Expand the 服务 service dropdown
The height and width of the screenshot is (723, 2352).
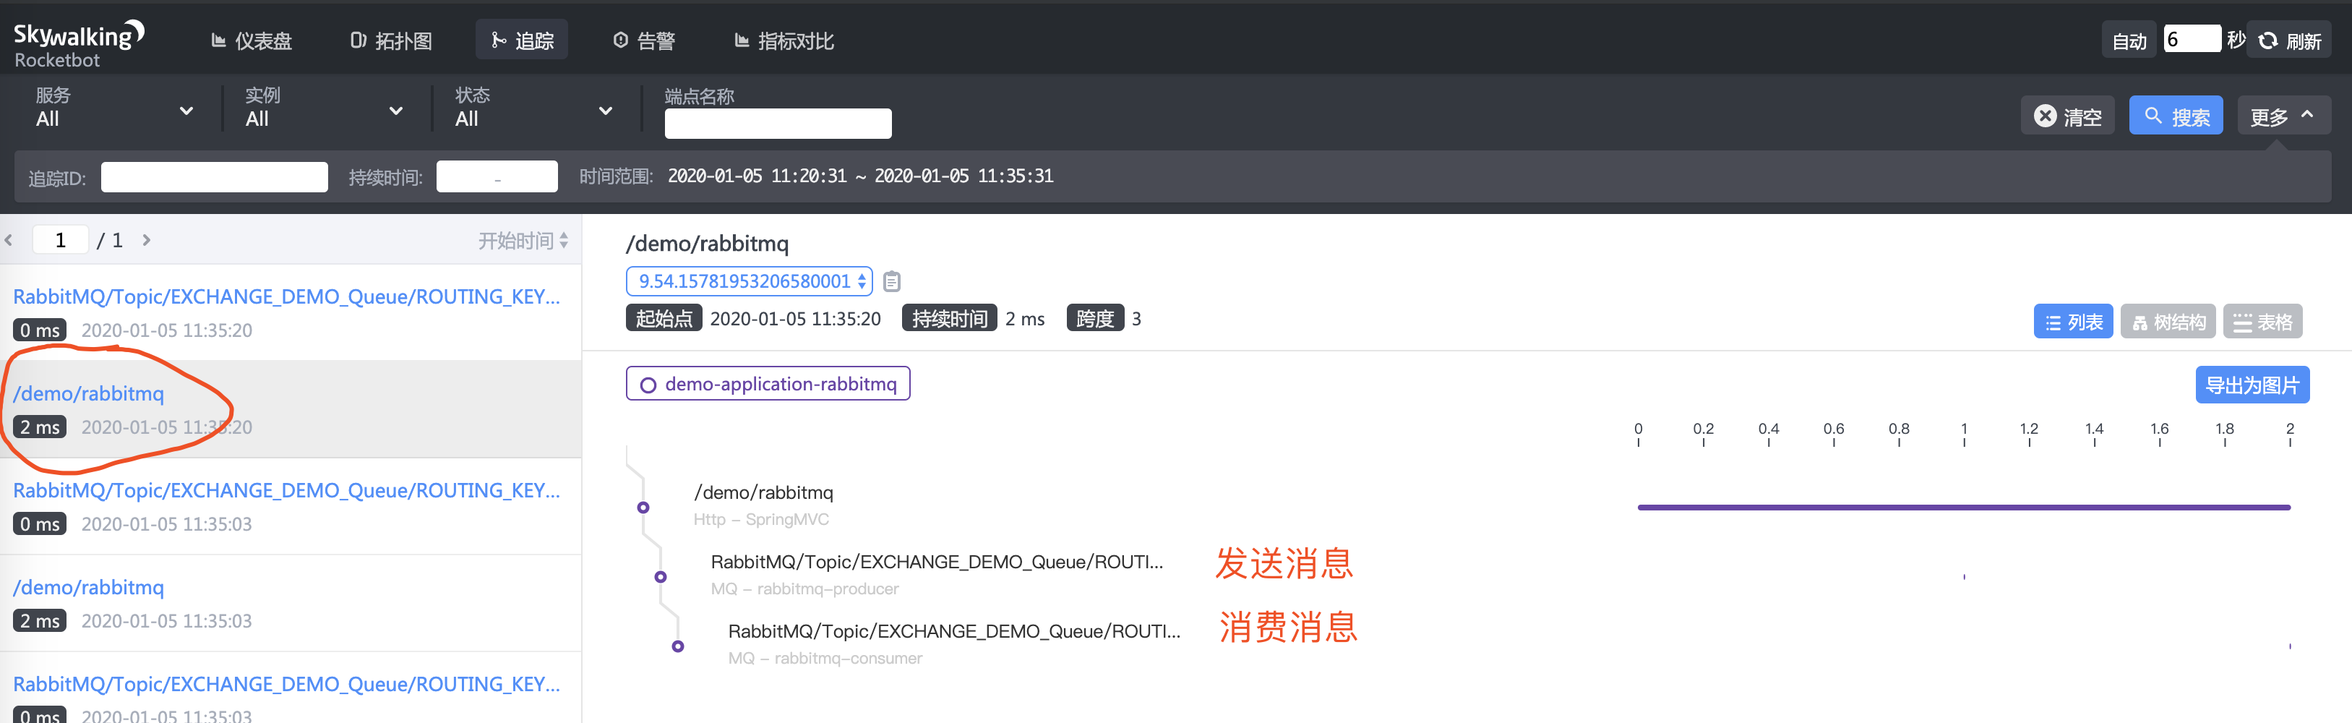point(114,108)
